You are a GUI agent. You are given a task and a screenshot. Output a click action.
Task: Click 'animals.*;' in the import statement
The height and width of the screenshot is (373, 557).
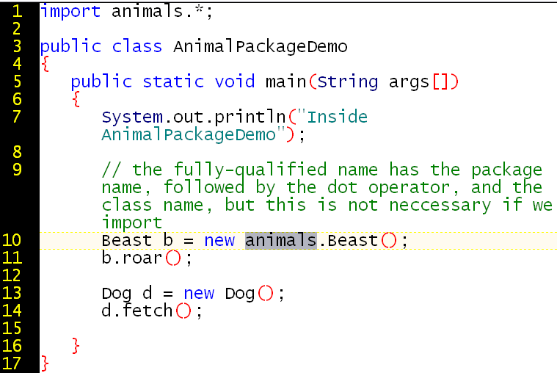pyautogui.click(x=162, y=11)
